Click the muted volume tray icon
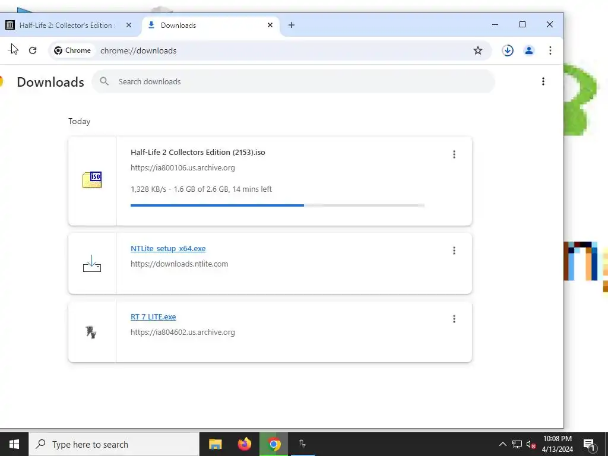 coord(531,444)
